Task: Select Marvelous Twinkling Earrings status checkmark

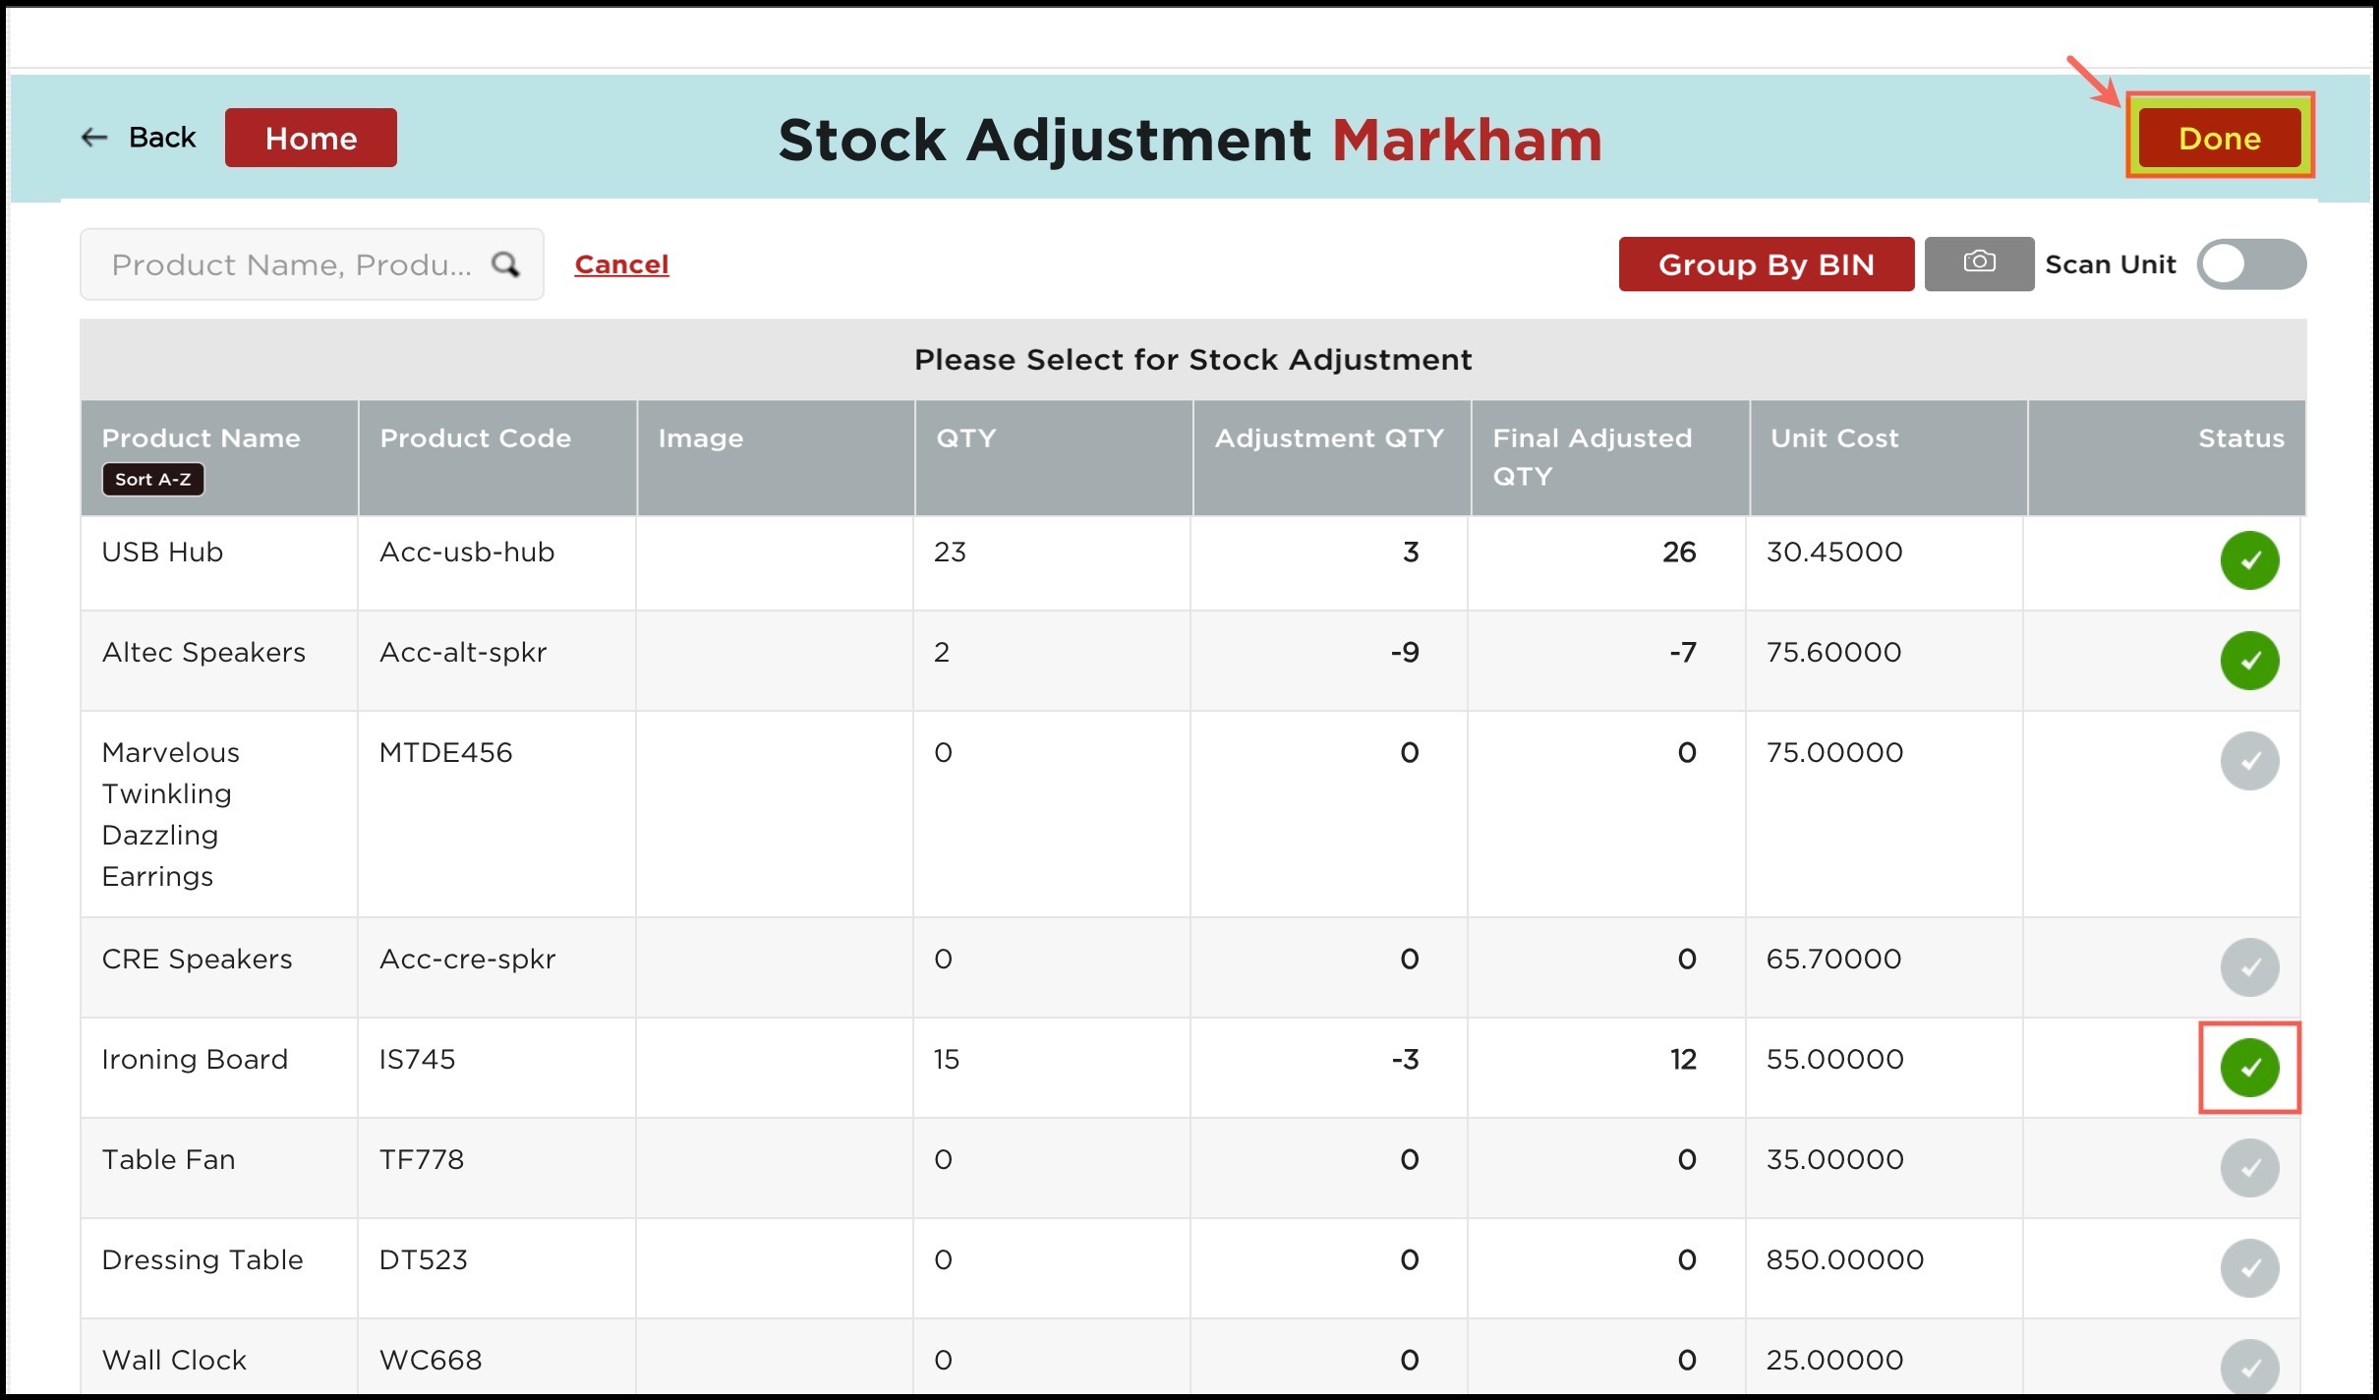Action: 2249,761
